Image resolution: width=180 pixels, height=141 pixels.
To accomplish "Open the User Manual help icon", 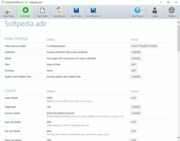I will (x=137, y=11).
